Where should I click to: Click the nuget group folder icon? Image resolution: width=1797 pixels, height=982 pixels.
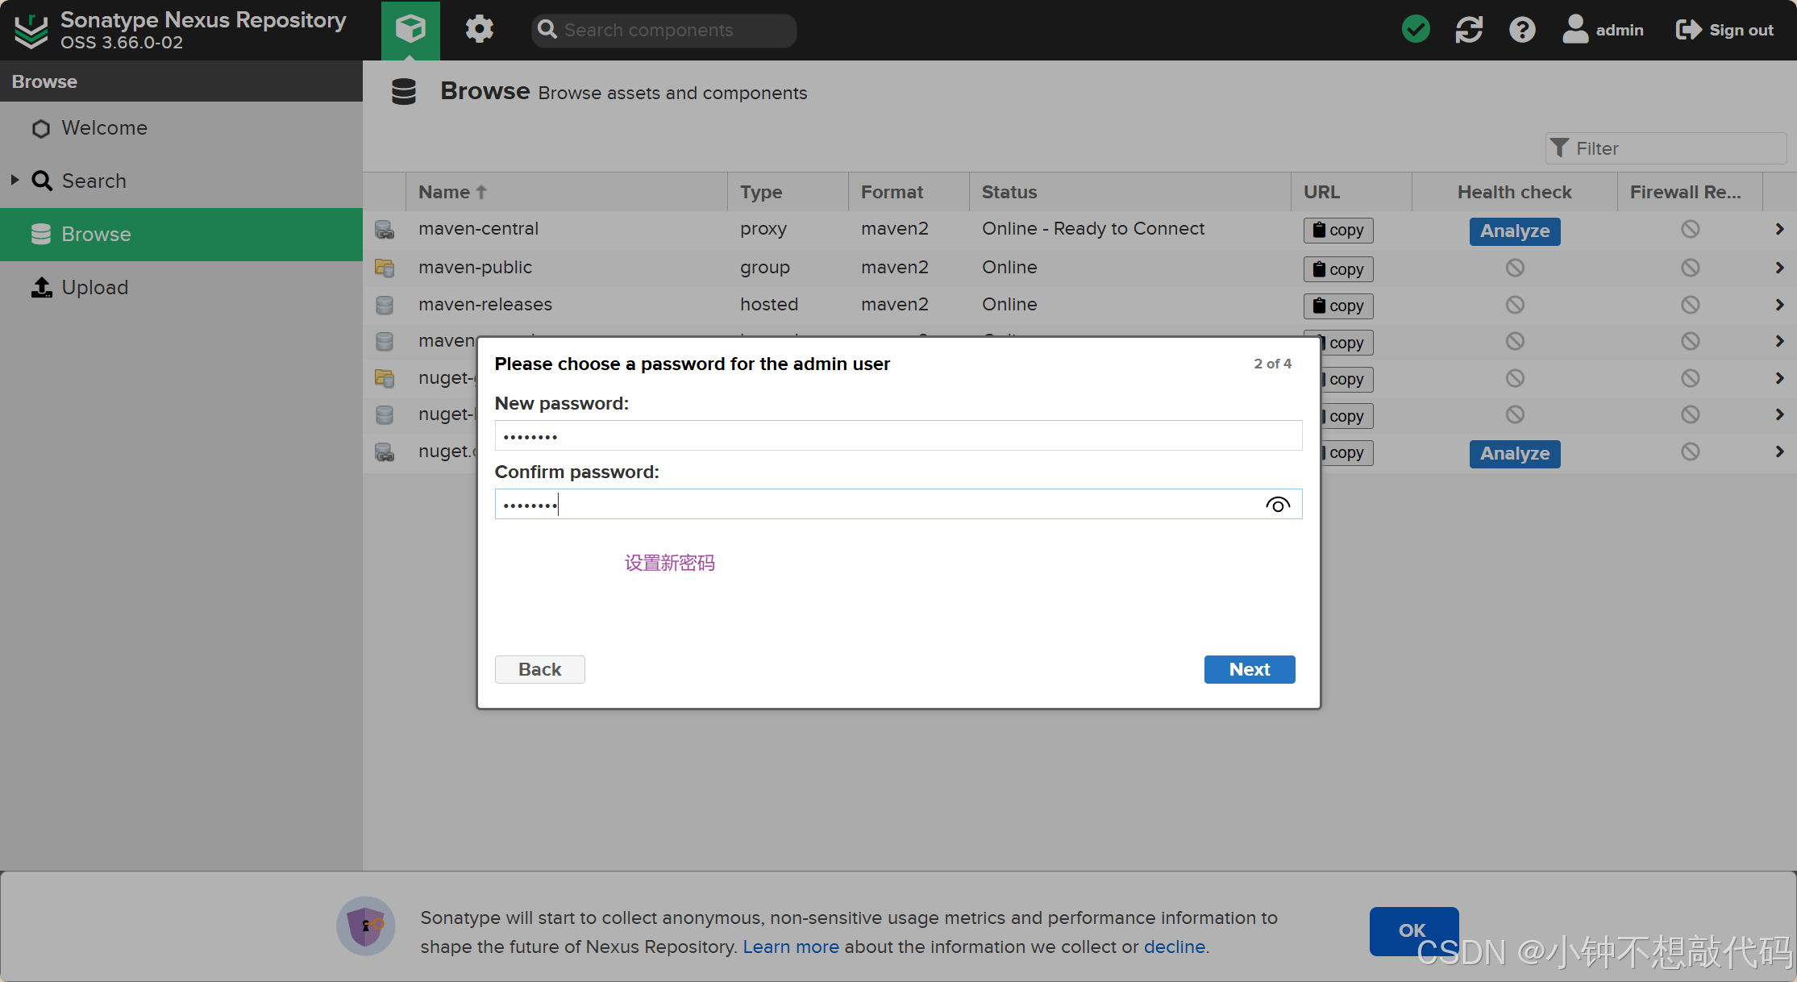click(385, 378)
